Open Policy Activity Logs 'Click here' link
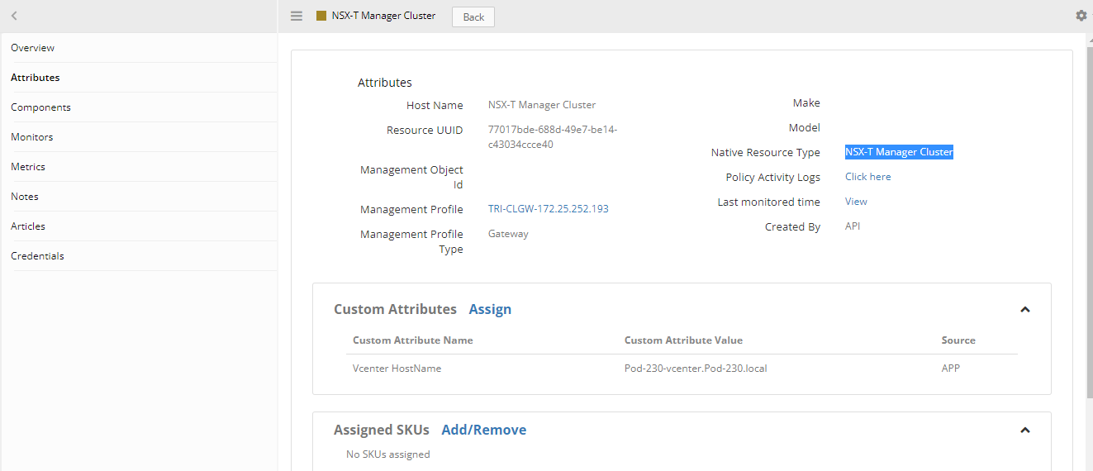1093x471 pixels. 867,177
